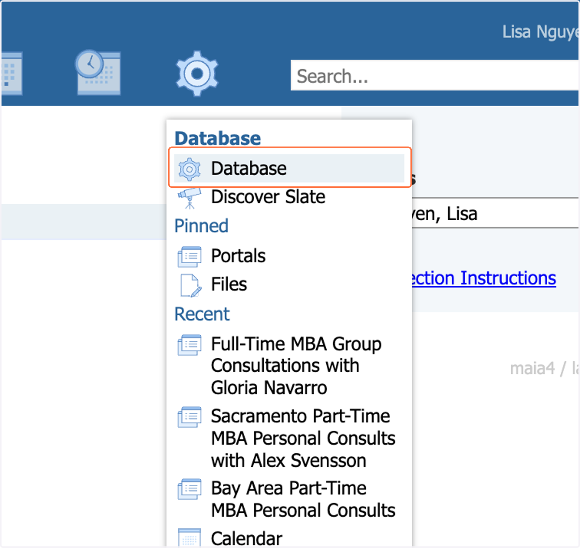Click the Search field

pyautogui.click(x=435, y=75)
